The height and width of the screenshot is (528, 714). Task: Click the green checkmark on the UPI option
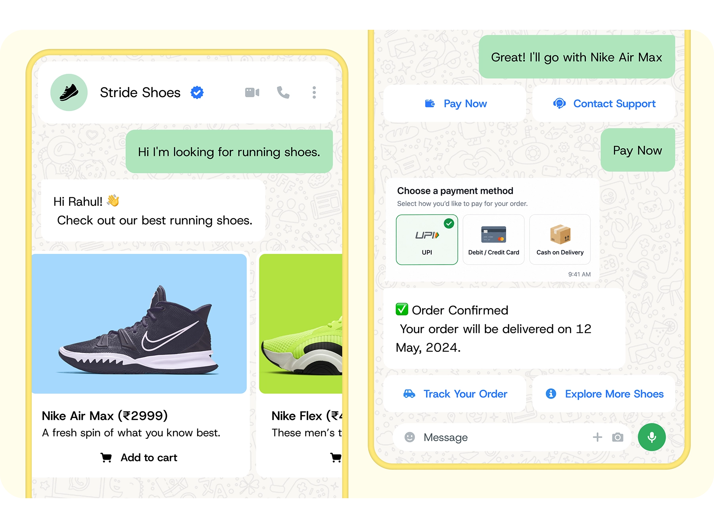coord(449,224)
